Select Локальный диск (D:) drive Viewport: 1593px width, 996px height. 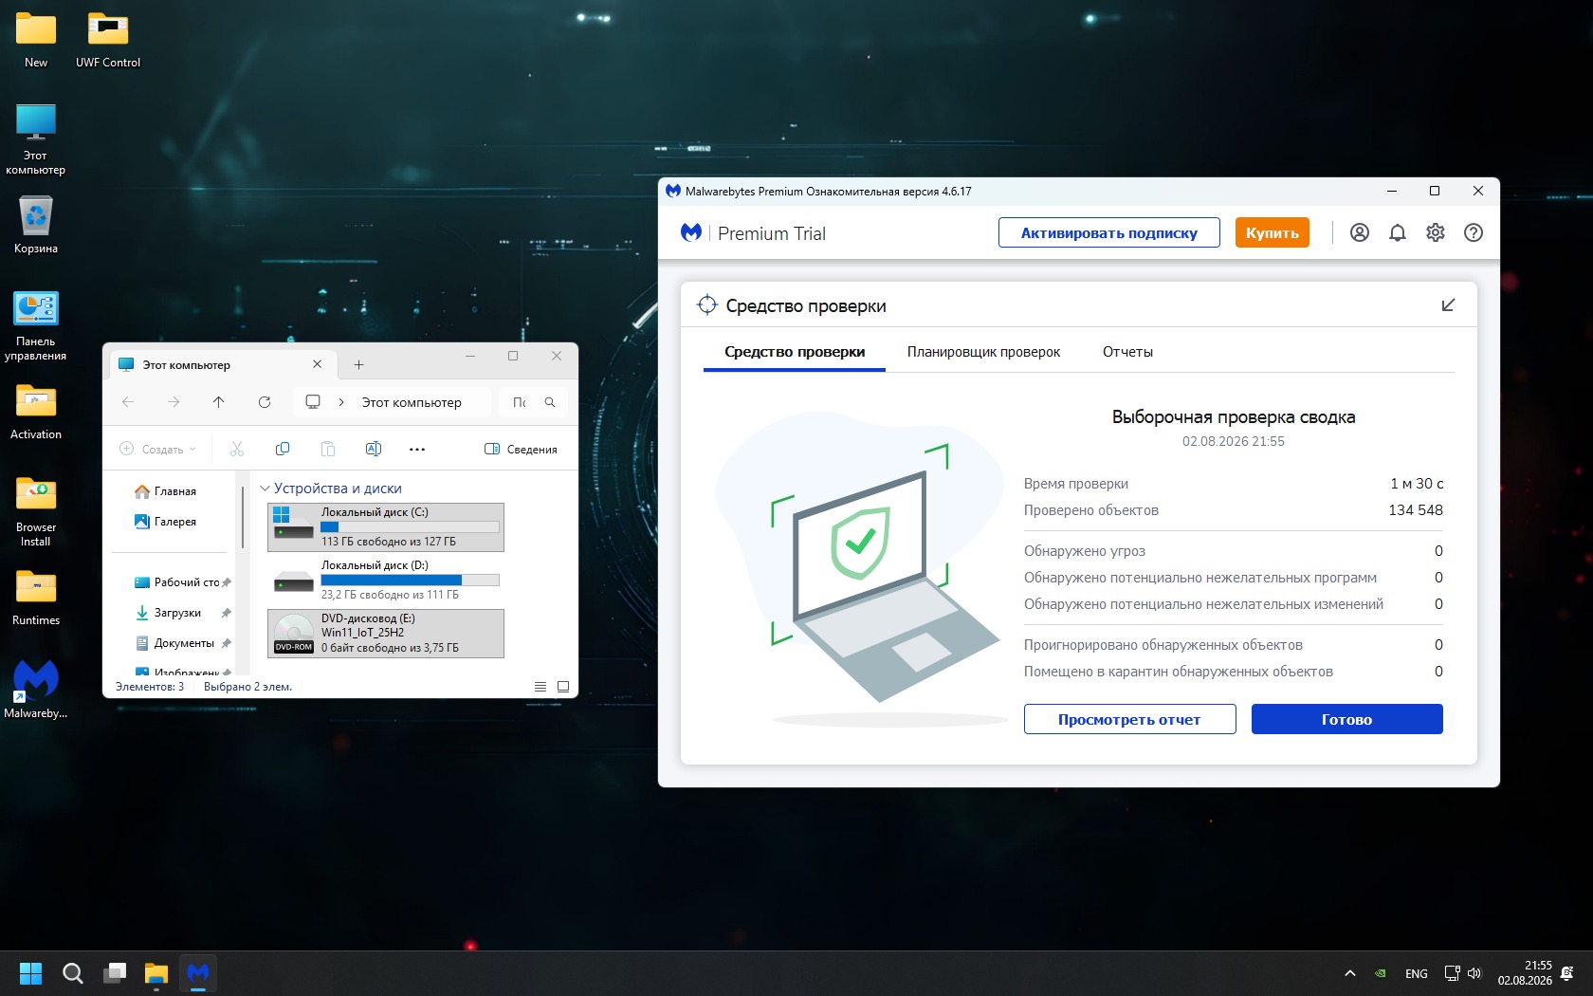pos(386,581)
